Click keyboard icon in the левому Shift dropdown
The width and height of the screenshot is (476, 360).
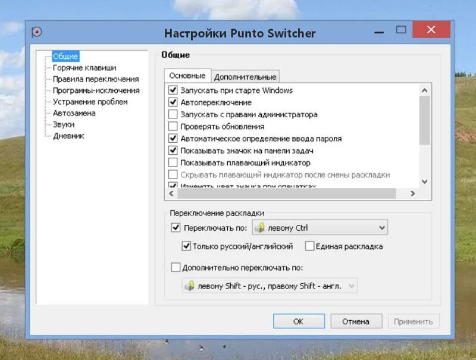190,286
